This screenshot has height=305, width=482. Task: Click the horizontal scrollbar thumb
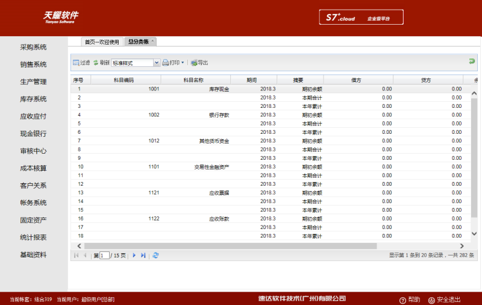click(231, 246)
